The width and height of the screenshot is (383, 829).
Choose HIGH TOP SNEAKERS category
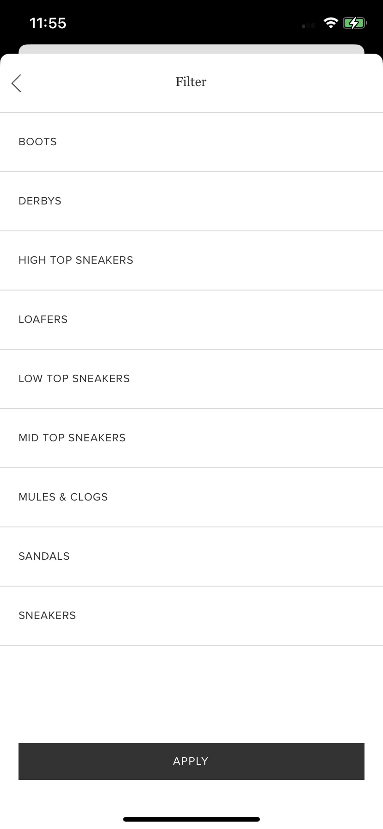(191, 260)
